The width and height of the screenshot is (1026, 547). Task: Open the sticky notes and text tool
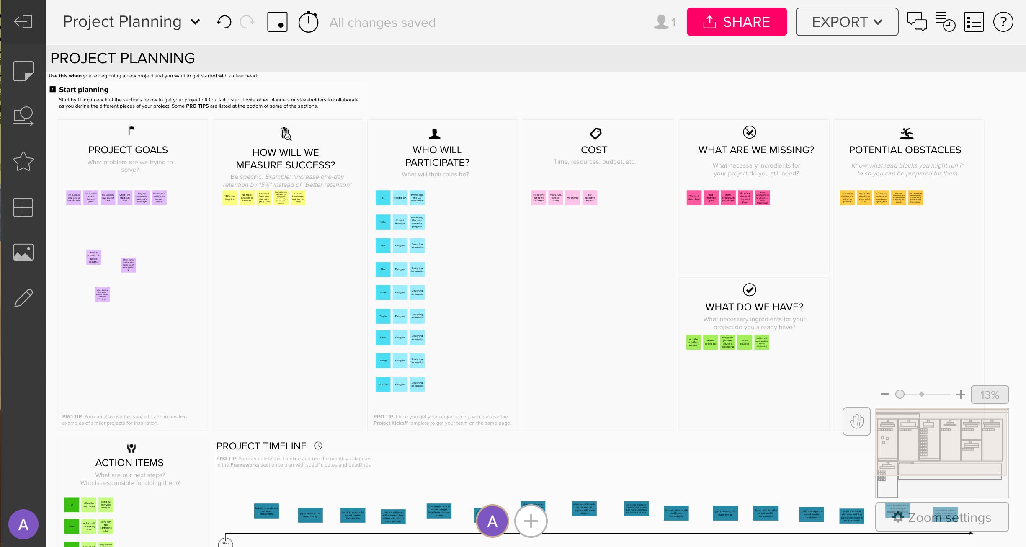(23, 72)
